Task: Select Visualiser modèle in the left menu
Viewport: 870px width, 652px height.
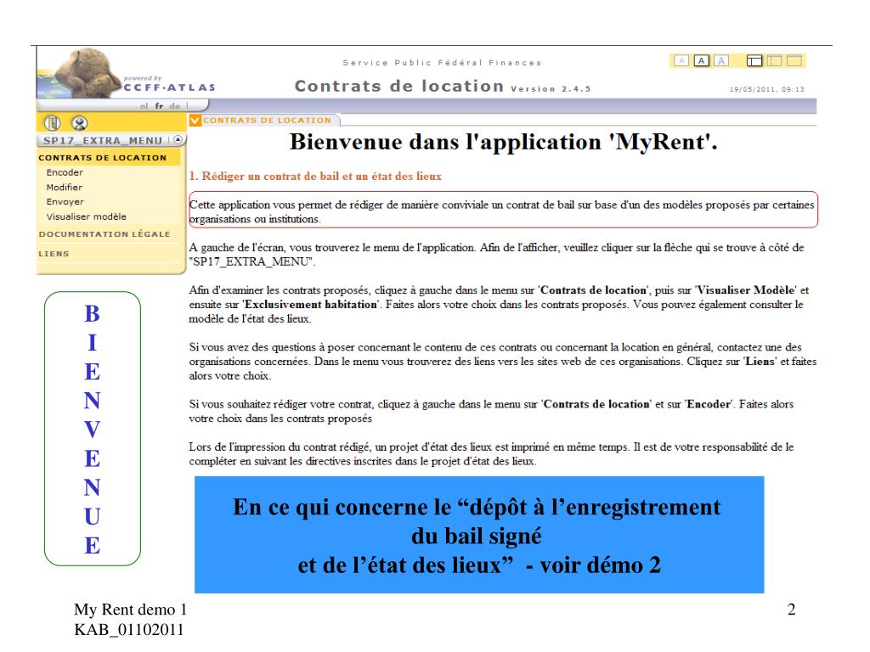Action: [87, 216]
